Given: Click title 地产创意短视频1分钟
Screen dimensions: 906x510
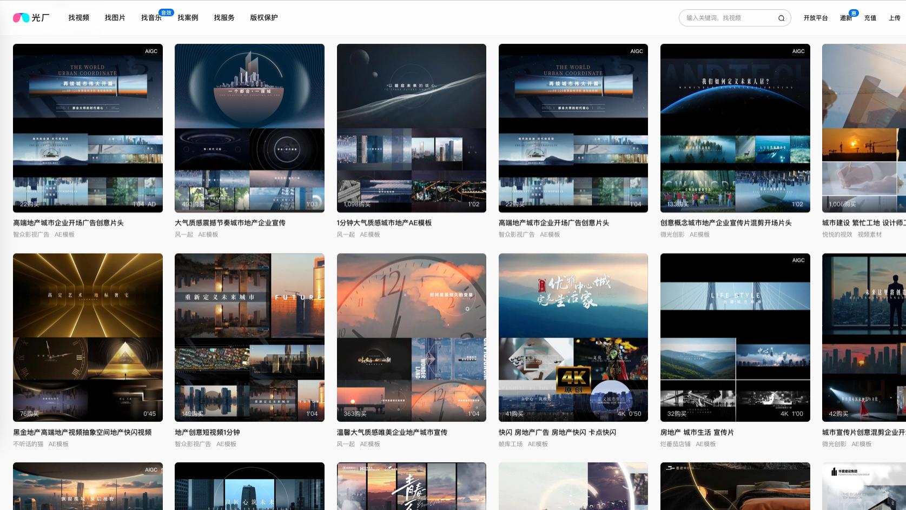Looking at the screenshot, I should pyautogui.click(x=207, y=432).
